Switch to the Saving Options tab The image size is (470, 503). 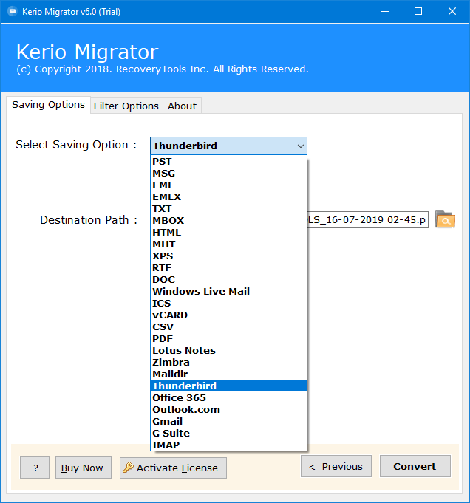(x=48, y=105)
